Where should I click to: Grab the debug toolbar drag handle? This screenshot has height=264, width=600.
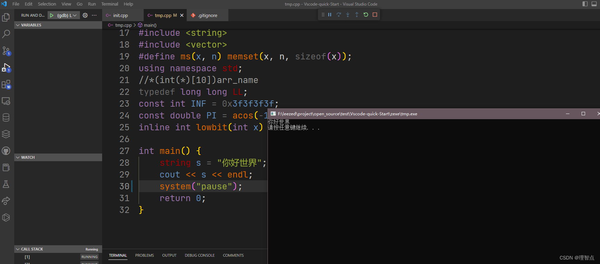[323, 15]
